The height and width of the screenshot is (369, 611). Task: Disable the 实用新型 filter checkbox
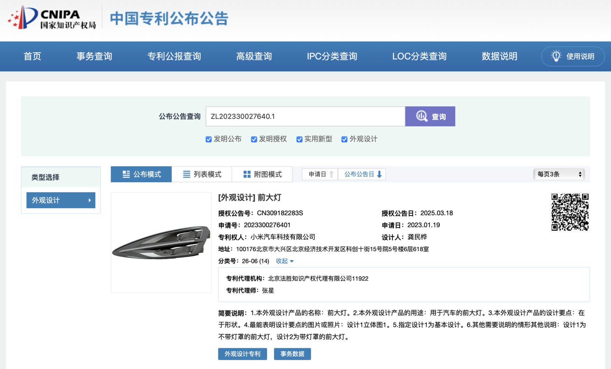coord(300,139)
